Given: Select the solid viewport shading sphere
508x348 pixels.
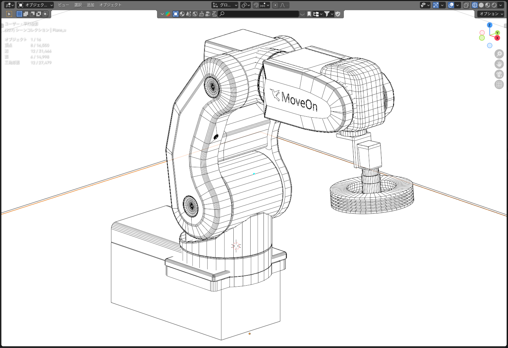Looking at the screenshot, I should [481, 5].
